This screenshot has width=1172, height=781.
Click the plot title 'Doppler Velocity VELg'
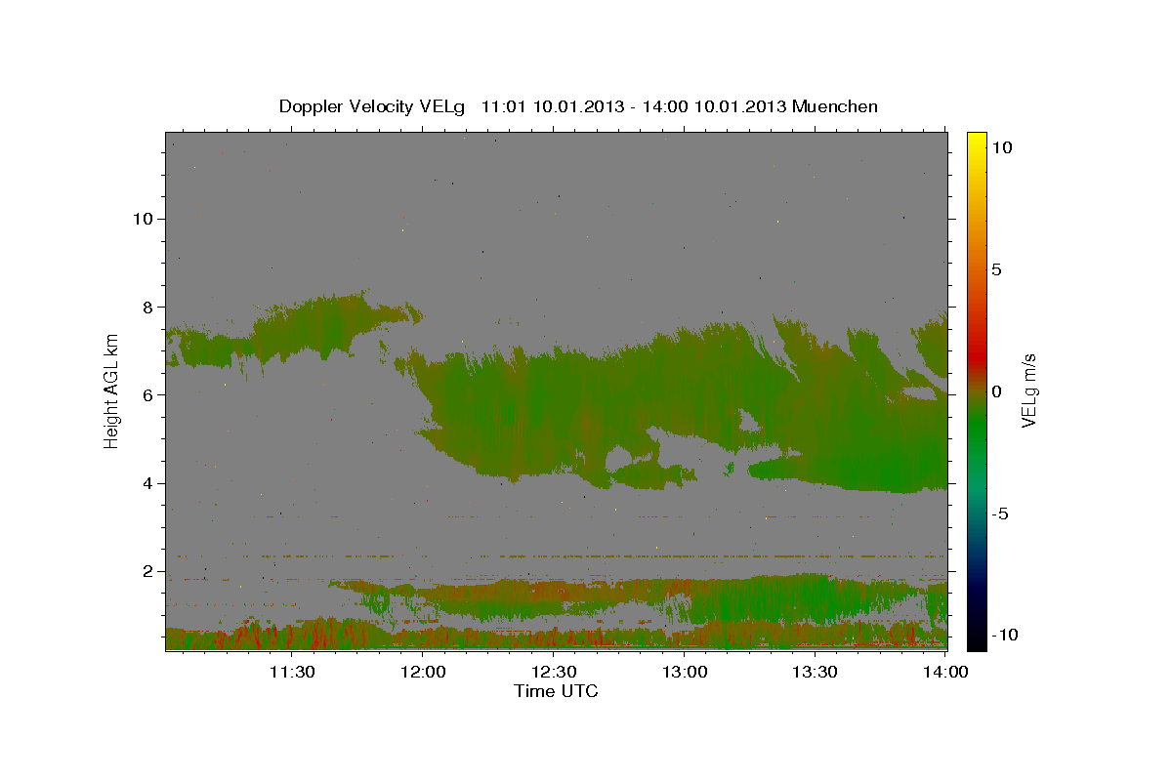[374, 106]
